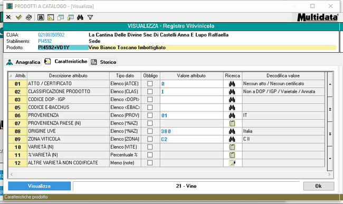Click value field 'C2' of ZONA VITICOLA
The width and height of the screenshot is (343, 204).
pos(192,139)
